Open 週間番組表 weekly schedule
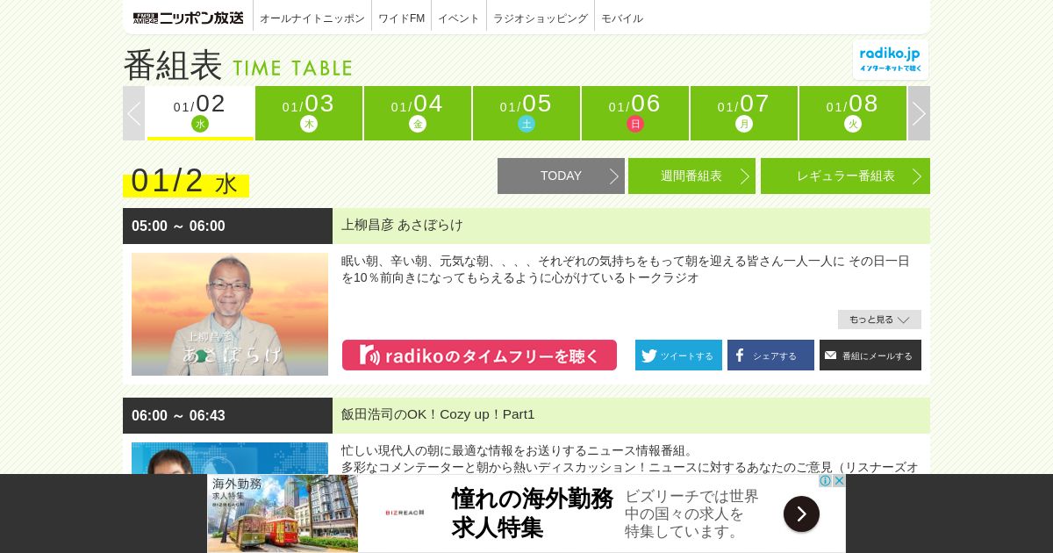This screenshot has width=1053, height=553. 691,176
